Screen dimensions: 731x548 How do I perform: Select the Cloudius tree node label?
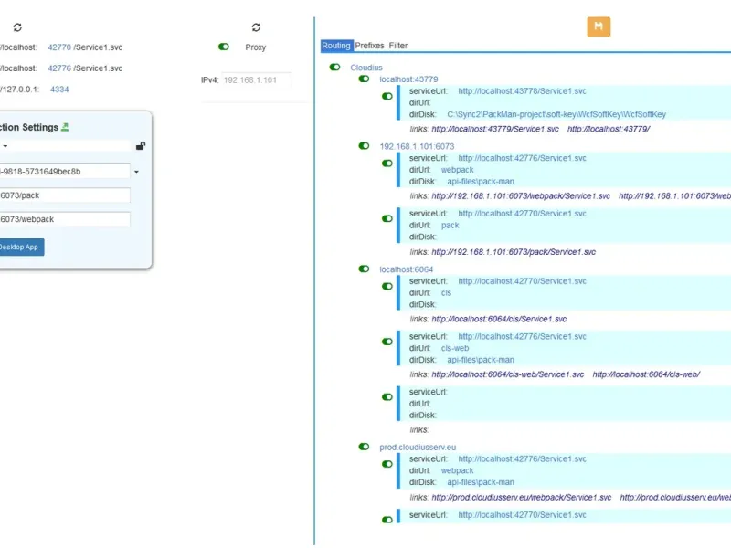[366, 68]
